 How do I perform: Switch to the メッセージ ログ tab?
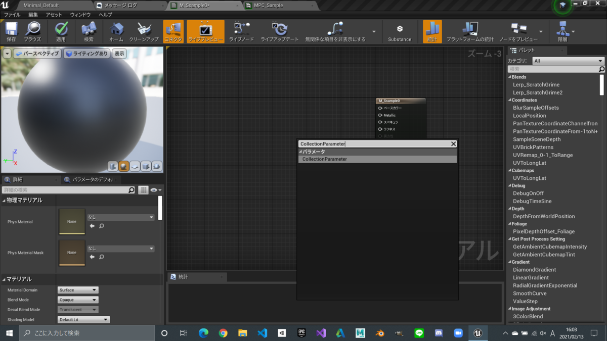point(120,5)
